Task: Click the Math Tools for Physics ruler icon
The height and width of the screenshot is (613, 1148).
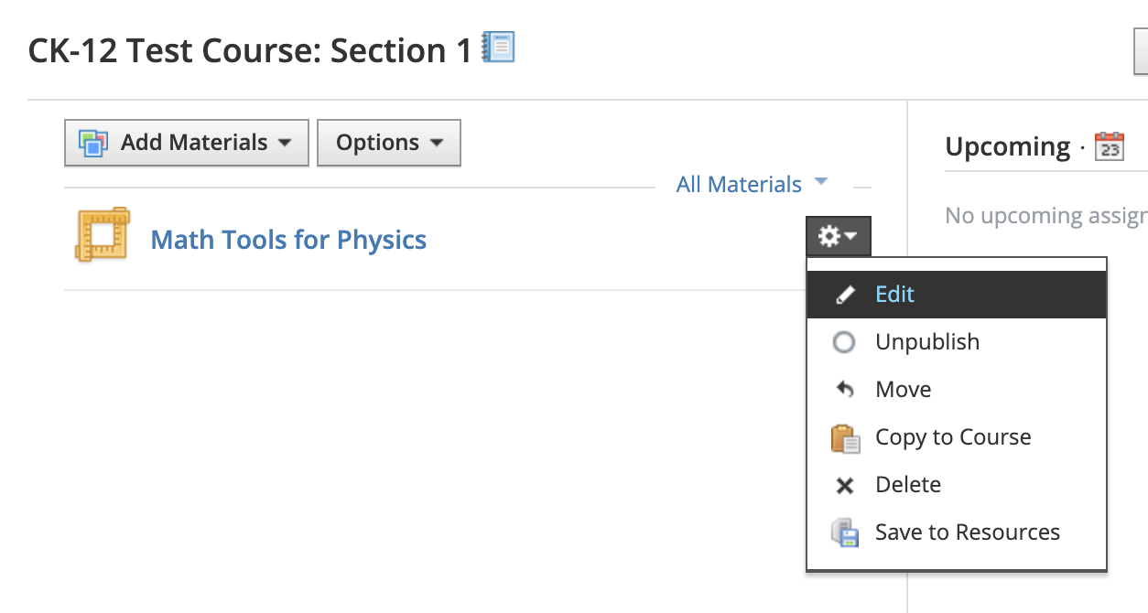Action: pos(102,235)
